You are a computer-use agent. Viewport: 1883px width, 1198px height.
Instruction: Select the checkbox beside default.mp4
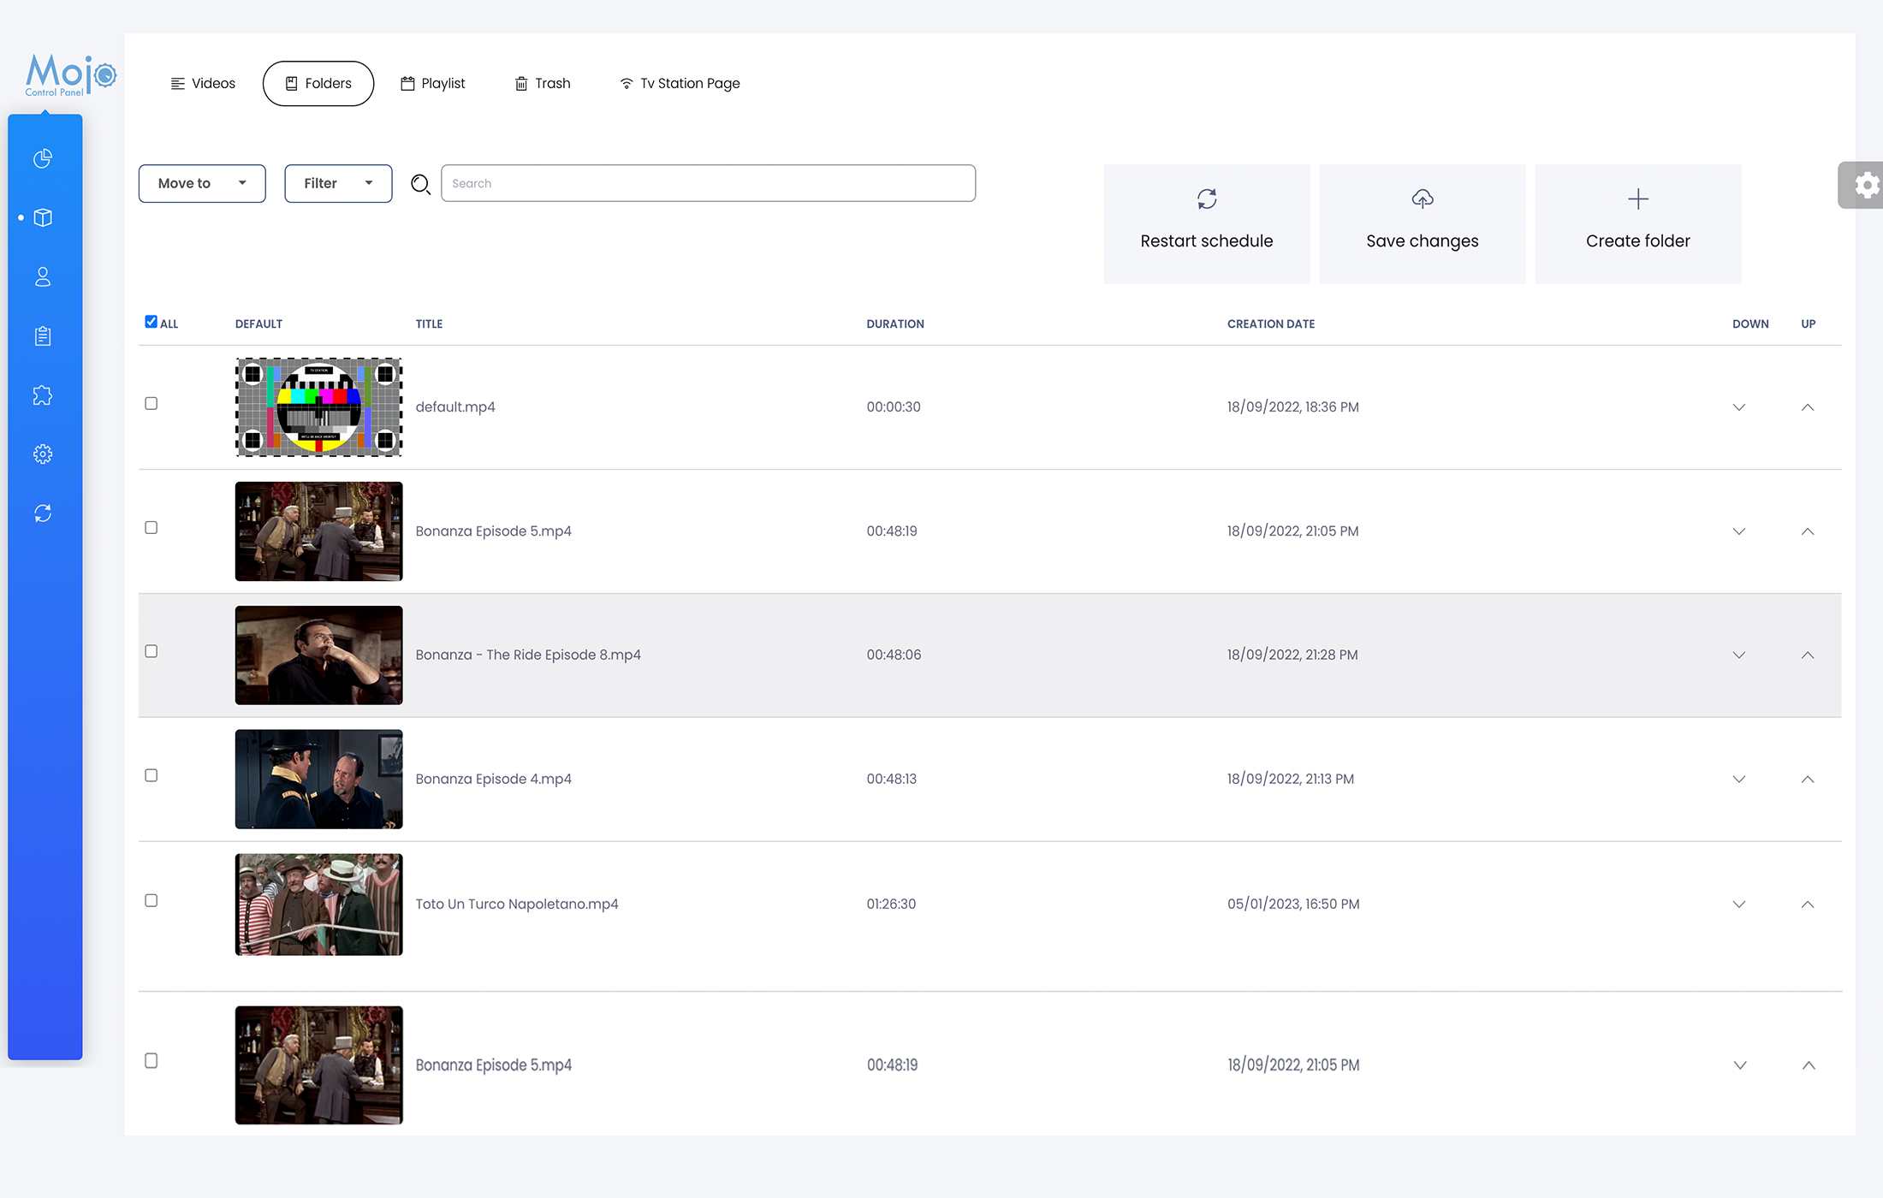151,403
